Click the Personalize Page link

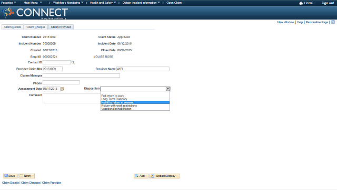tap(317, 22)
